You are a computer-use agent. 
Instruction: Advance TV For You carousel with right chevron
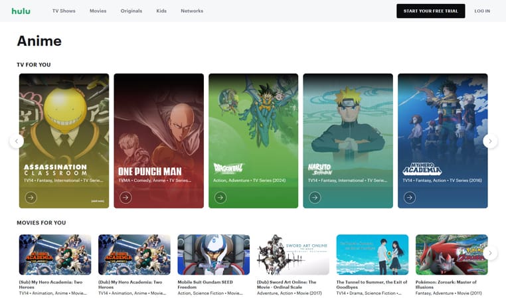[490, 141]
